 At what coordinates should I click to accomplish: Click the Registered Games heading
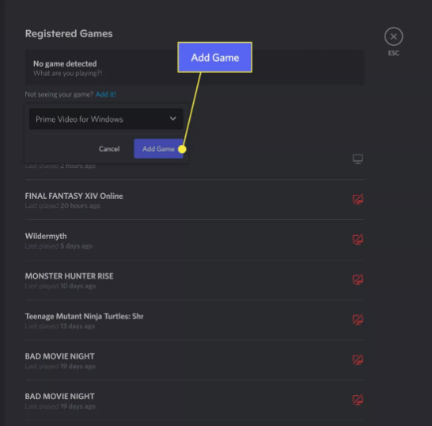69,33
